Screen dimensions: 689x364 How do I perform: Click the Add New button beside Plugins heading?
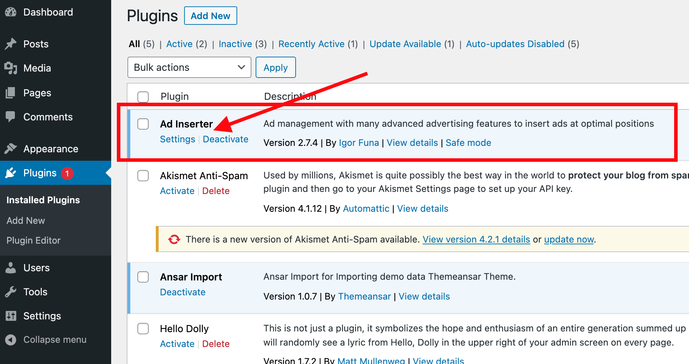211,16
